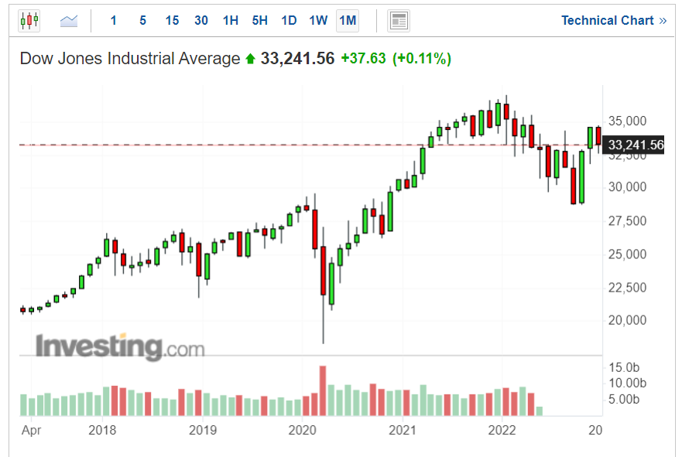Click the Dow Jones Industrial Average title
The width and height of the screenshot is (682, 457).
[x=130, y=59]
